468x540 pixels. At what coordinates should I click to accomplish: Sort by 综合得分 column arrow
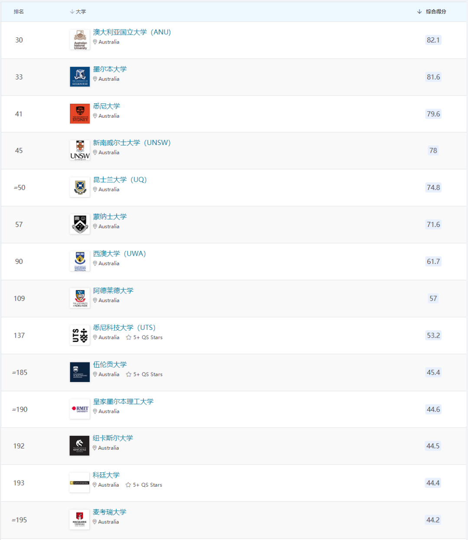(419, 12)
